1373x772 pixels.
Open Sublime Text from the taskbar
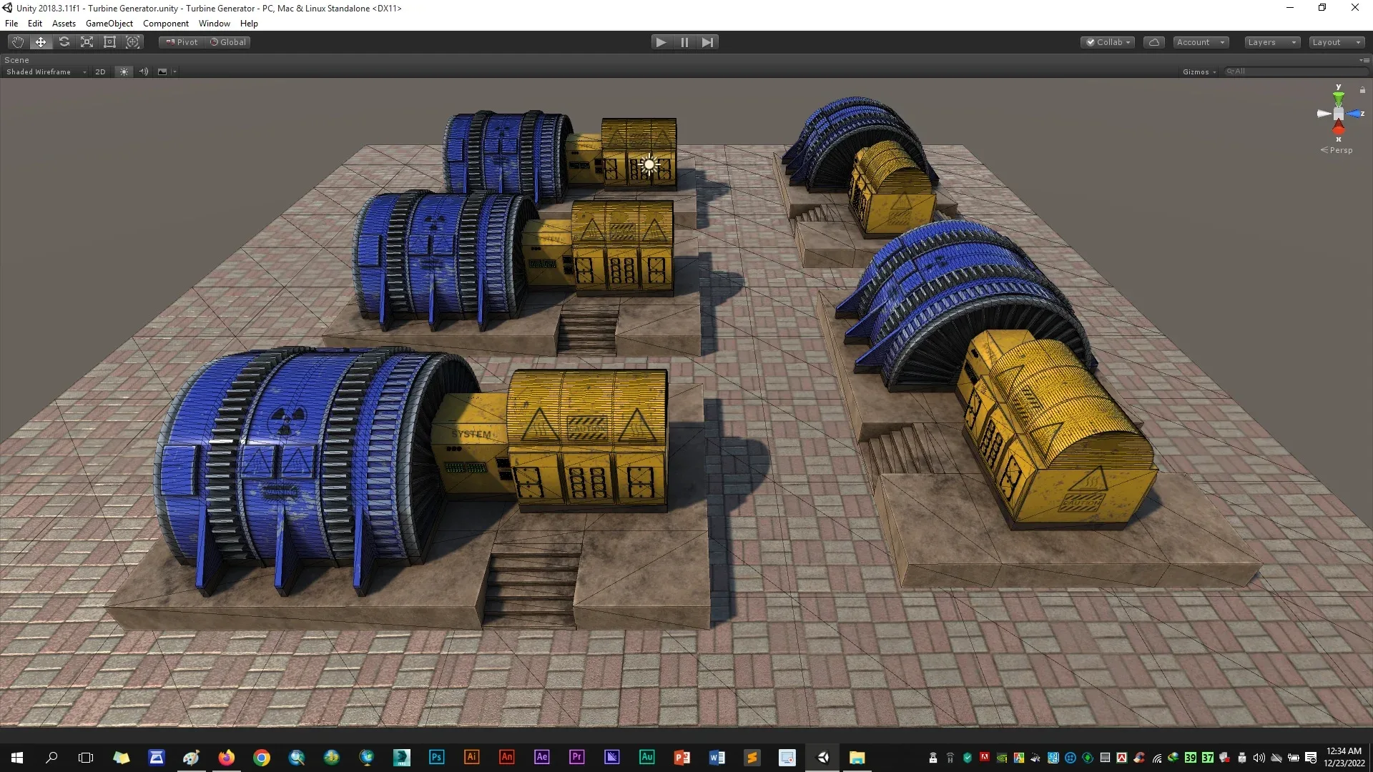[x=752, y=758]
